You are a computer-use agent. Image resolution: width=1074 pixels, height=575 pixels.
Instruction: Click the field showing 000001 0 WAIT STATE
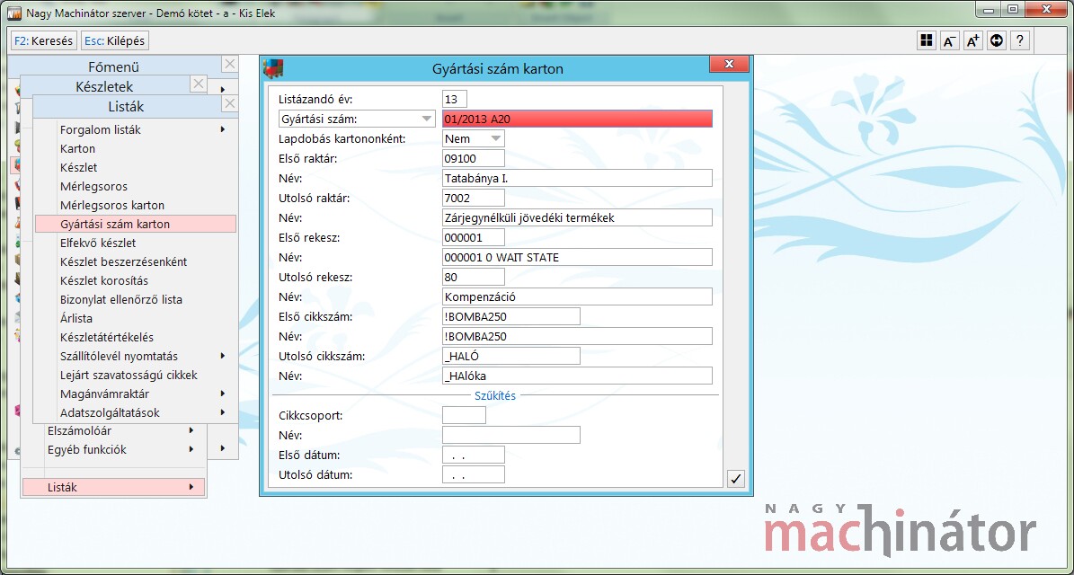[x=577, y=257]
